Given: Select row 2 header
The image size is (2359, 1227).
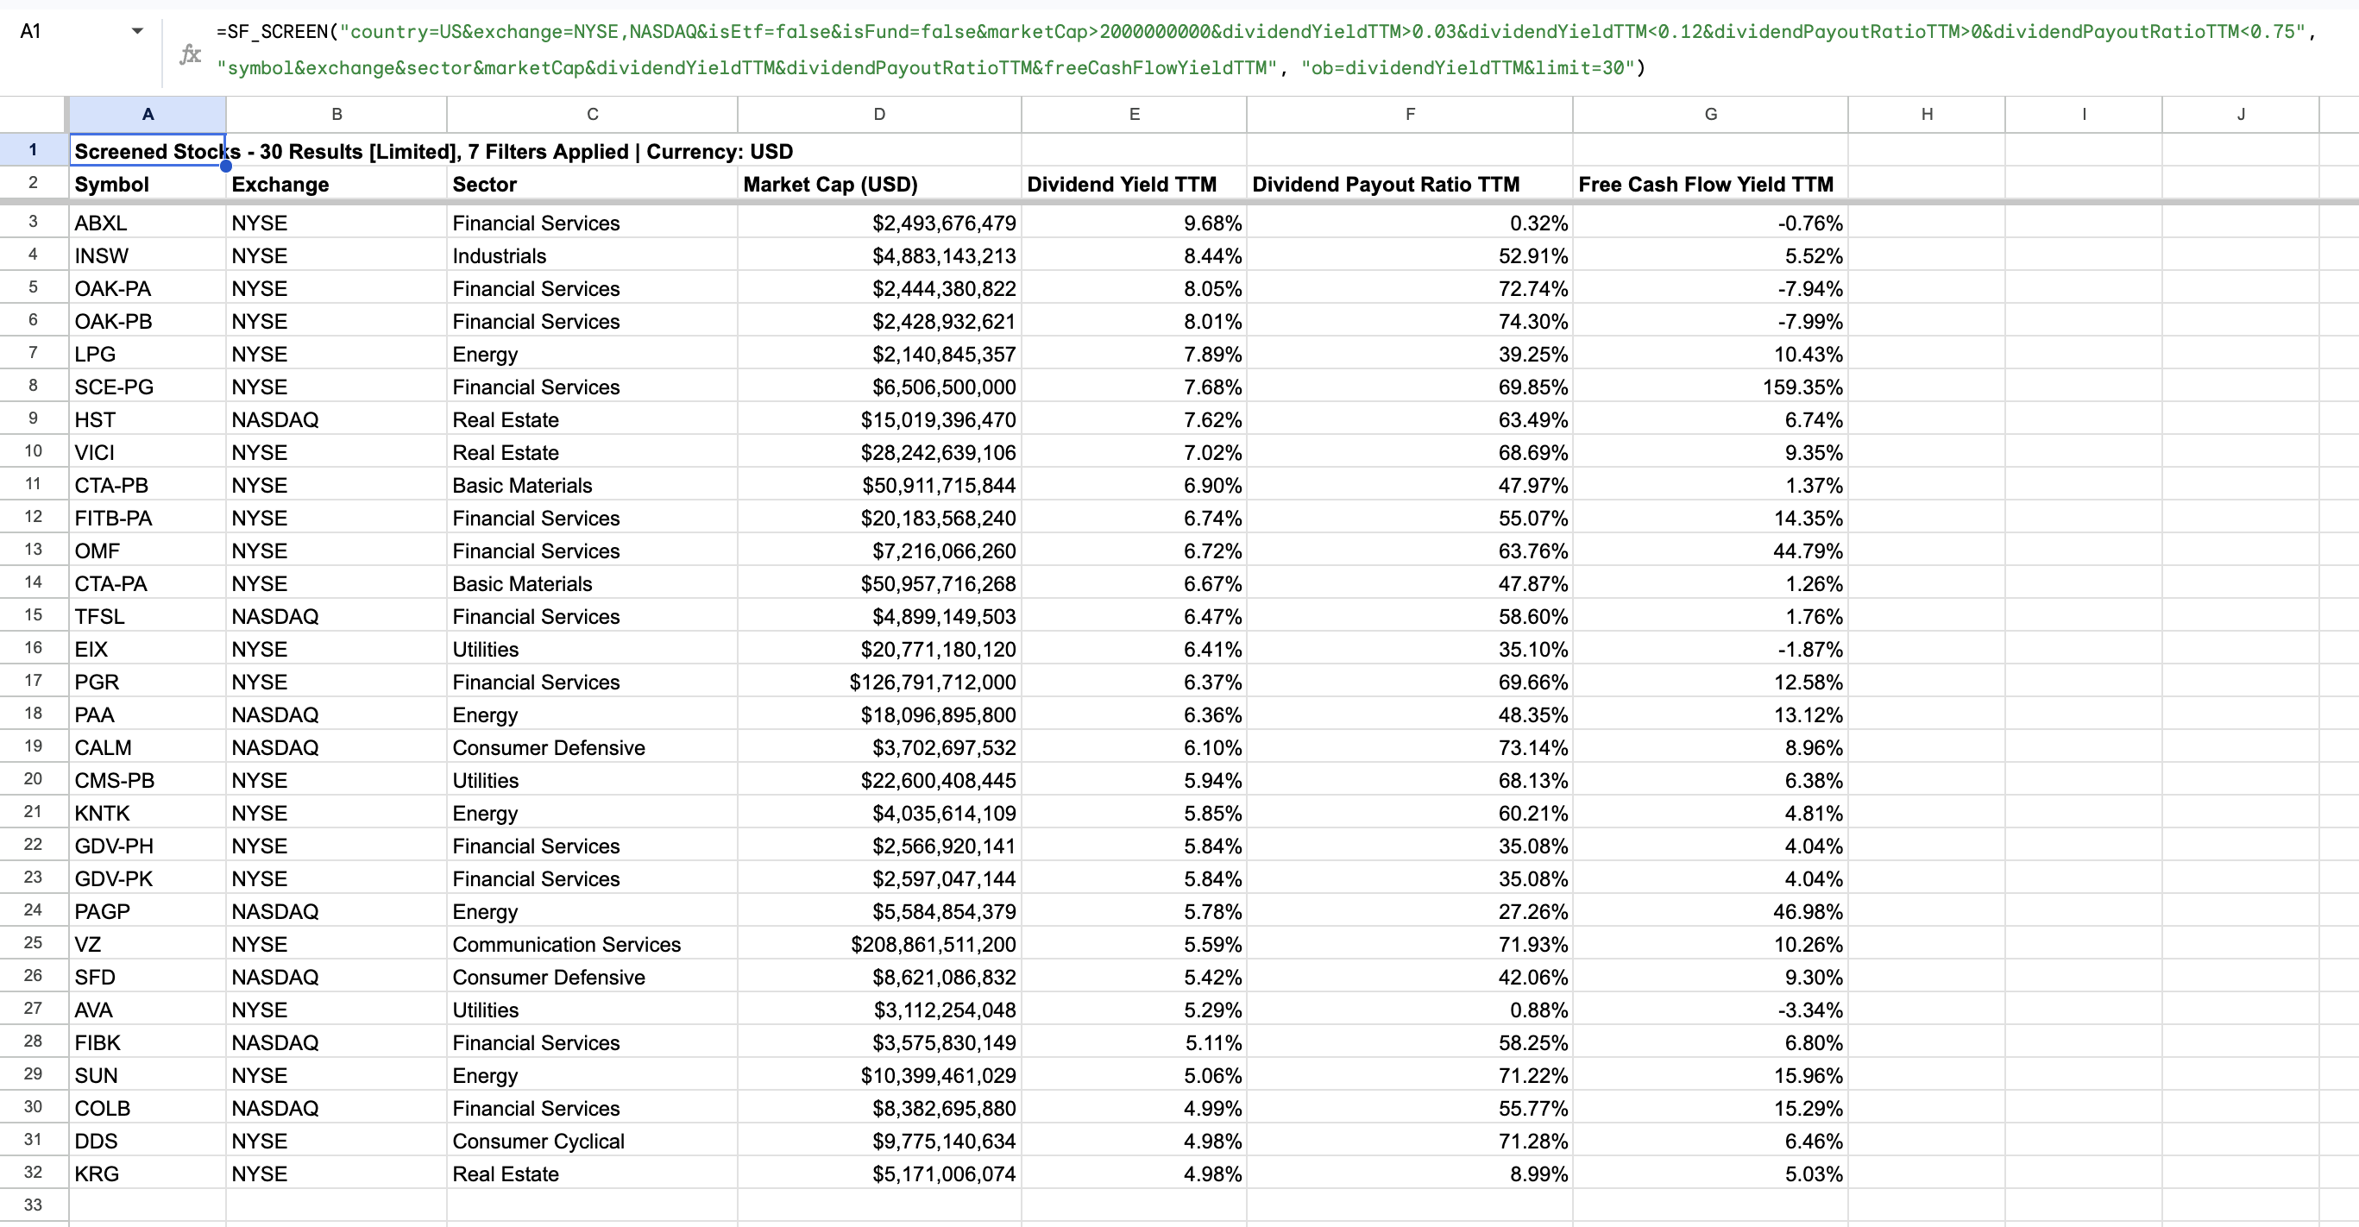Looking at the screenshot, I should (x=33, y=183).
